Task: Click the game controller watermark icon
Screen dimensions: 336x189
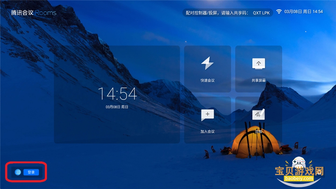Action: [299, 163]
